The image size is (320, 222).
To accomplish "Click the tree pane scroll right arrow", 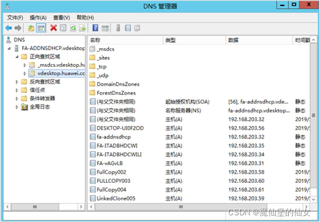I will pos(81,207).
